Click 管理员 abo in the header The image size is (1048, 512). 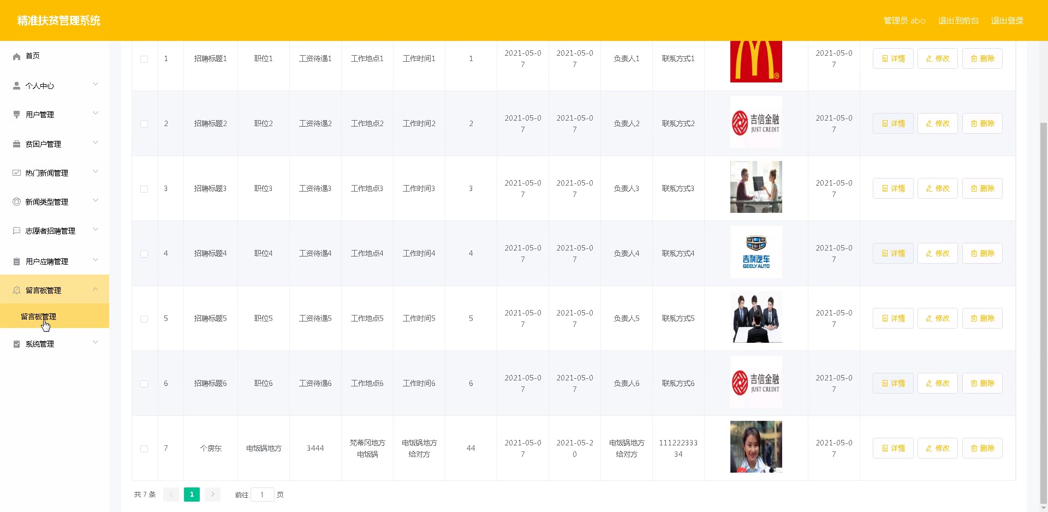click(x=904, y=21)
